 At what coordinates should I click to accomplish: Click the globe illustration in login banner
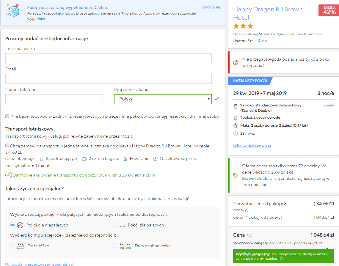pos(14,10)
